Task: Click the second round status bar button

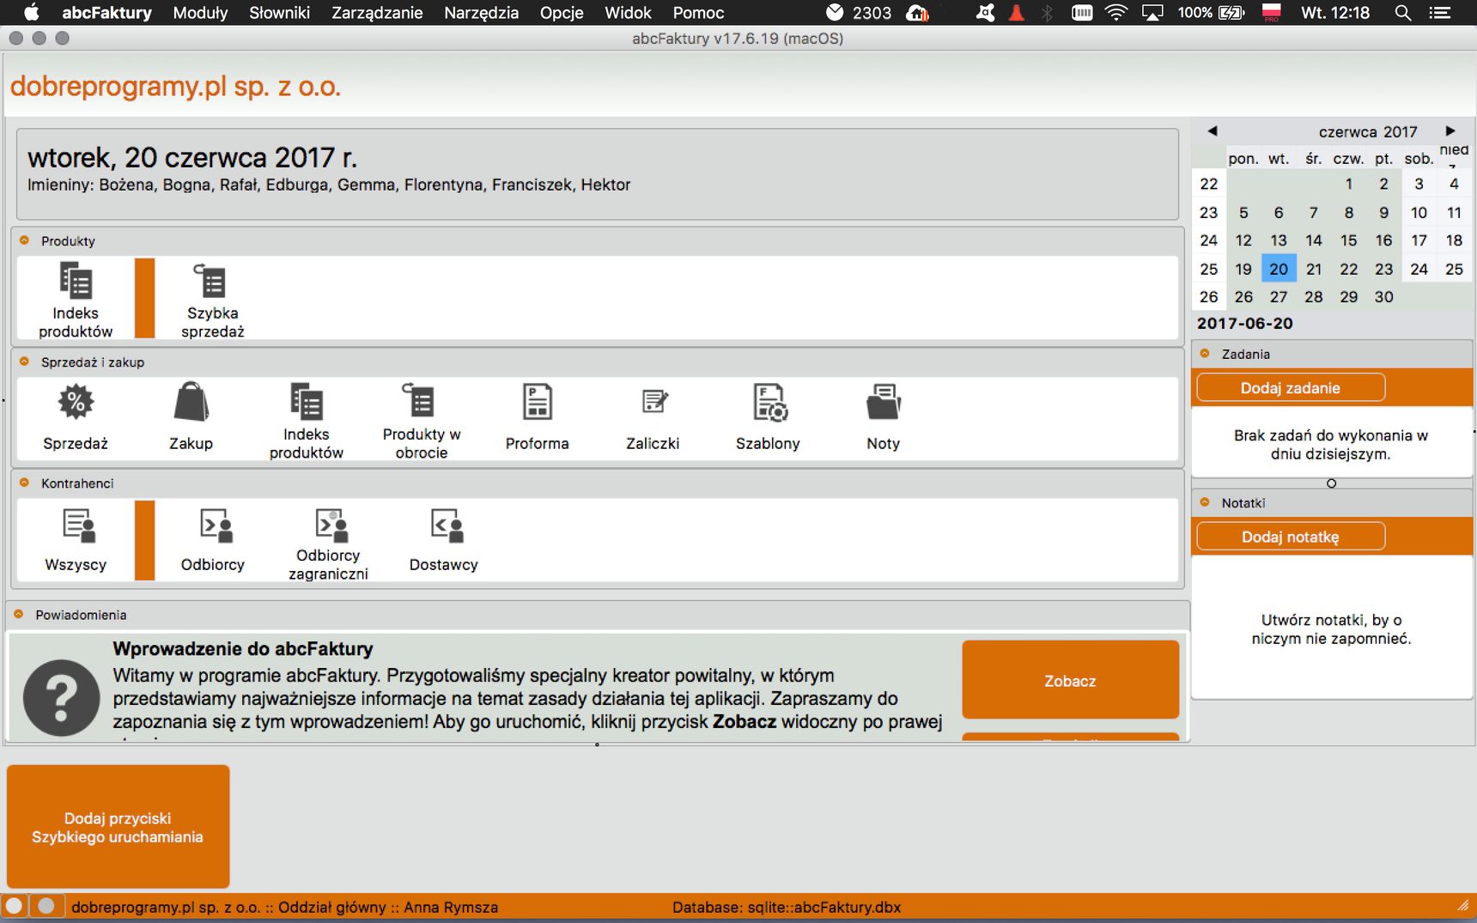Action: click(46, 906)
